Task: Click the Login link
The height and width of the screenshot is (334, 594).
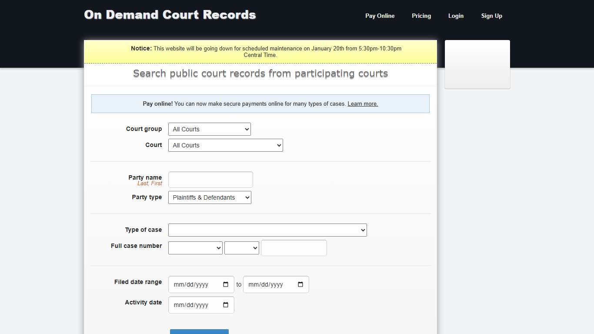Action: coord(456,16)
